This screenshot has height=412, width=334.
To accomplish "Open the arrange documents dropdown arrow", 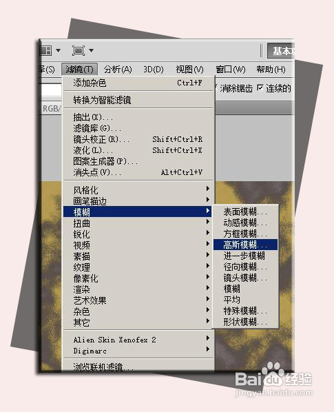I will pos(59,50).
